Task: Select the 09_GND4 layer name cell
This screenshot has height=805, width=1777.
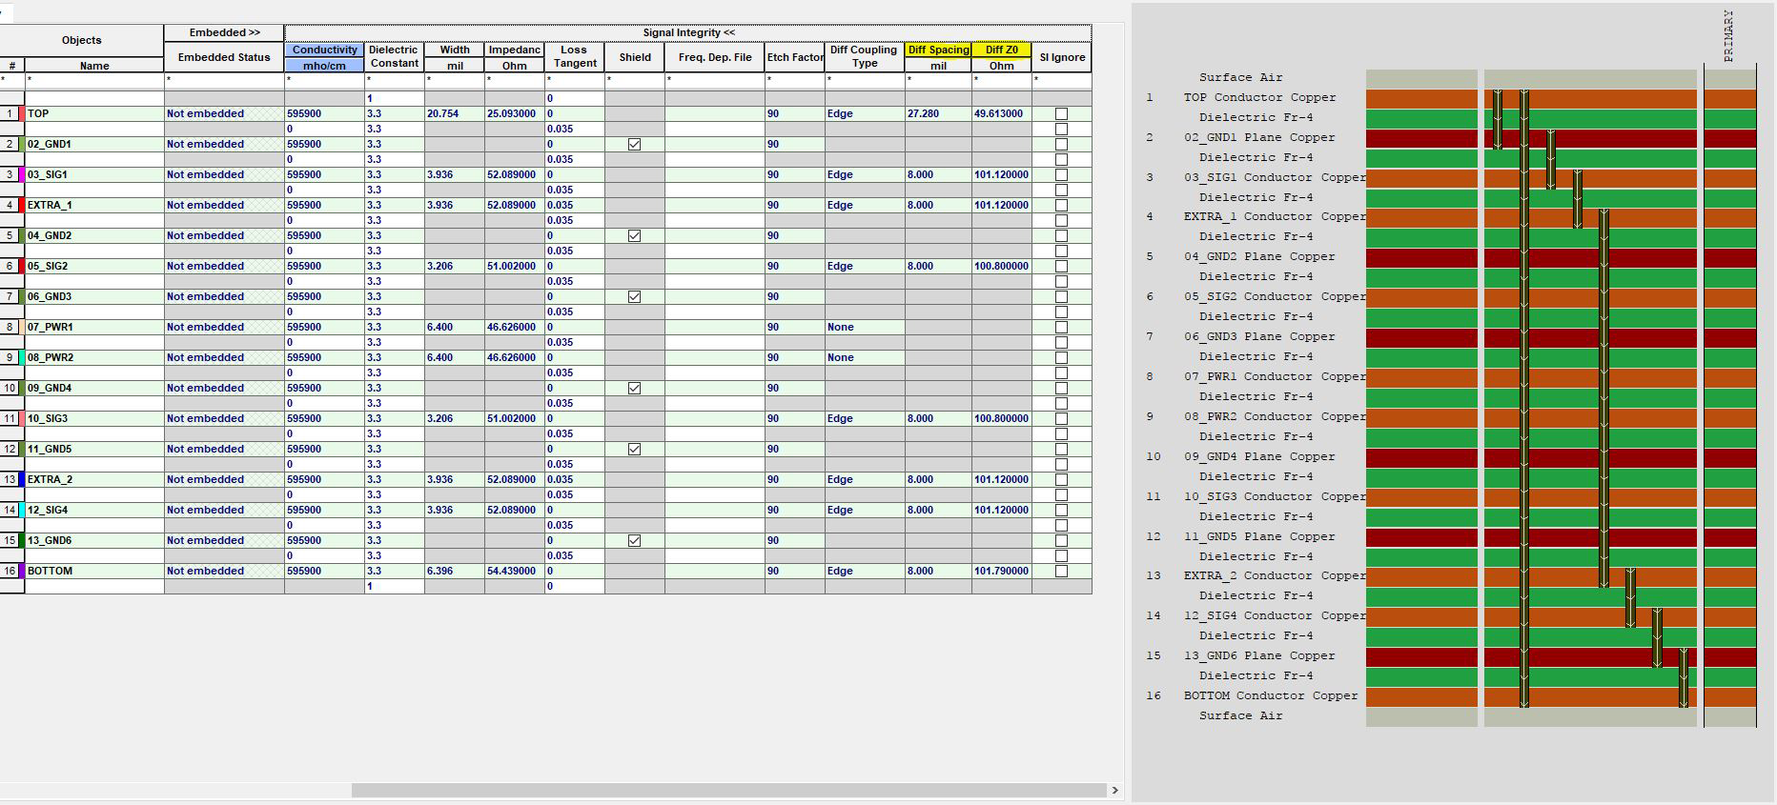Action: [x=94, y=388]
